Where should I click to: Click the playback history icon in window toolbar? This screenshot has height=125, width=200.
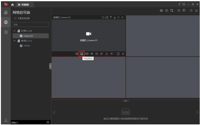click(x=112, y=54)
